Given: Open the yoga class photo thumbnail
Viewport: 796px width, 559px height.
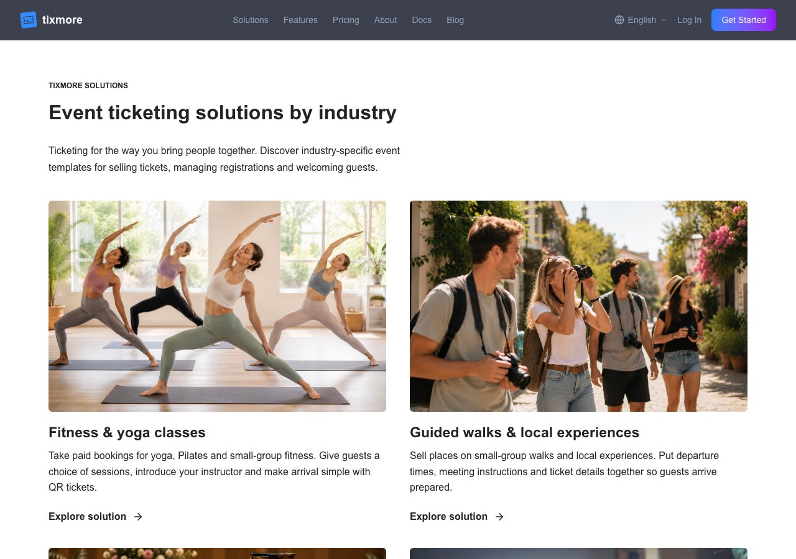Looking at the screenshot, I should pyautogui.click(x=217, y=306).
